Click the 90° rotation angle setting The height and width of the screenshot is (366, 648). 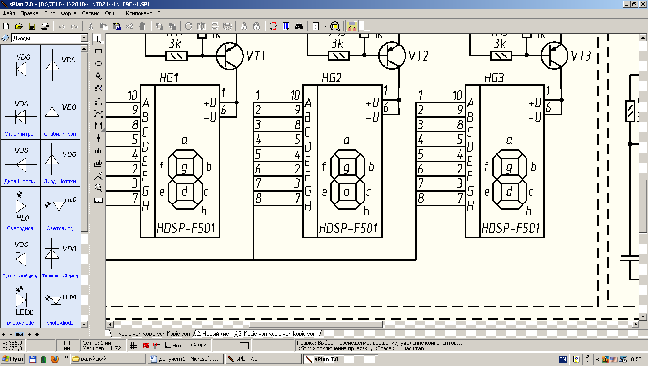pyautogui.click(x=199, y=346)
